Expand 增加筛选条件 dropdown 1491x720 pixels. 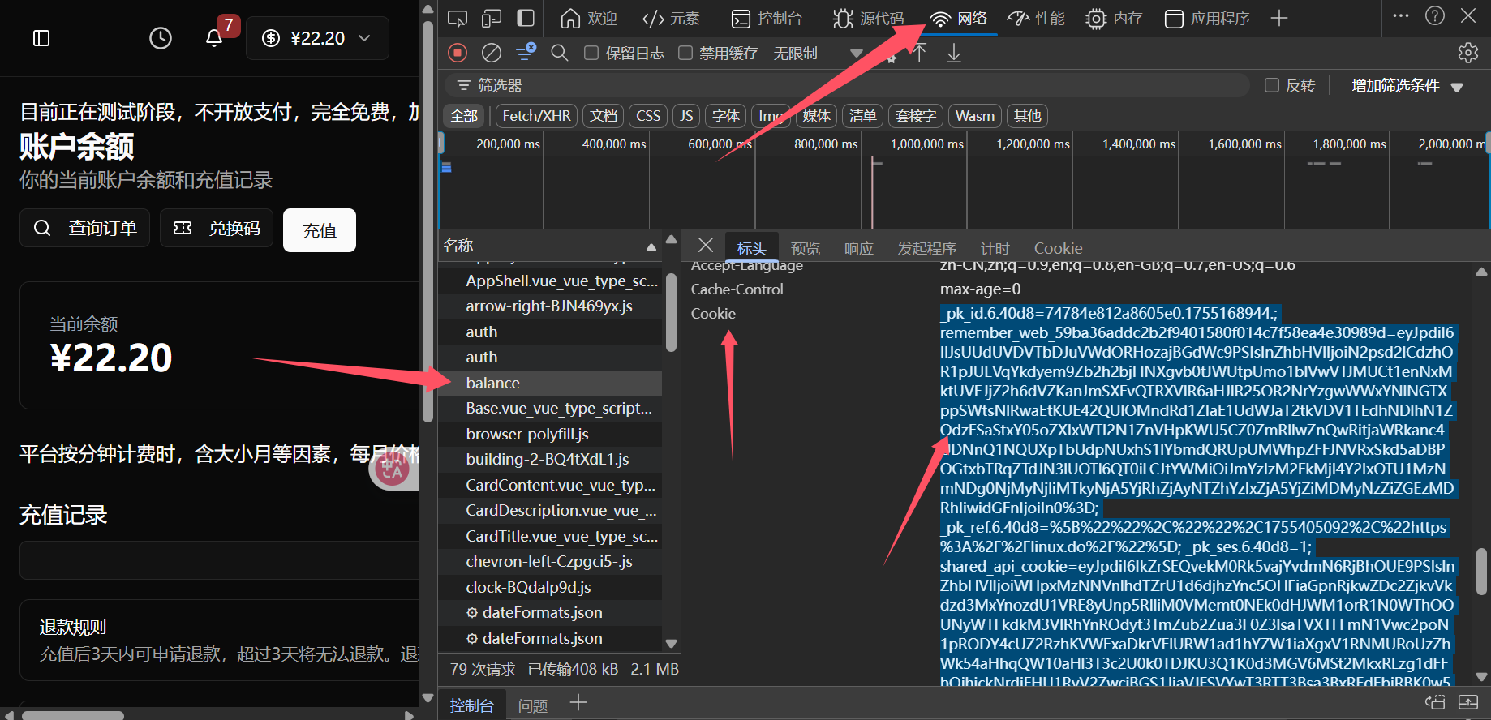[x=1407, y=85]
